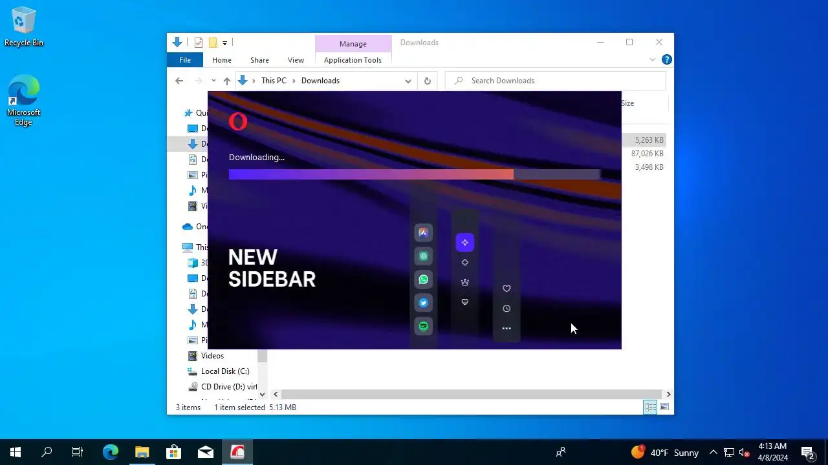Launch Microsoft Edge from the taskbar

[111, 452]
